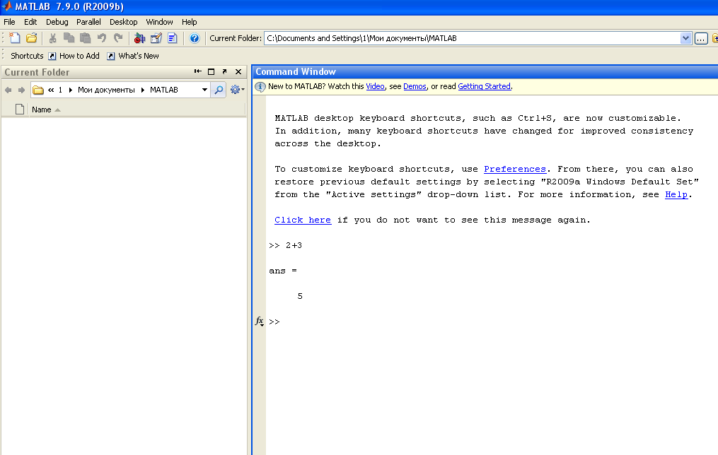Open the Demos link in info bar
Image resolution: width=718 pixels, height=455 pixels.
[x=415, y=86]
